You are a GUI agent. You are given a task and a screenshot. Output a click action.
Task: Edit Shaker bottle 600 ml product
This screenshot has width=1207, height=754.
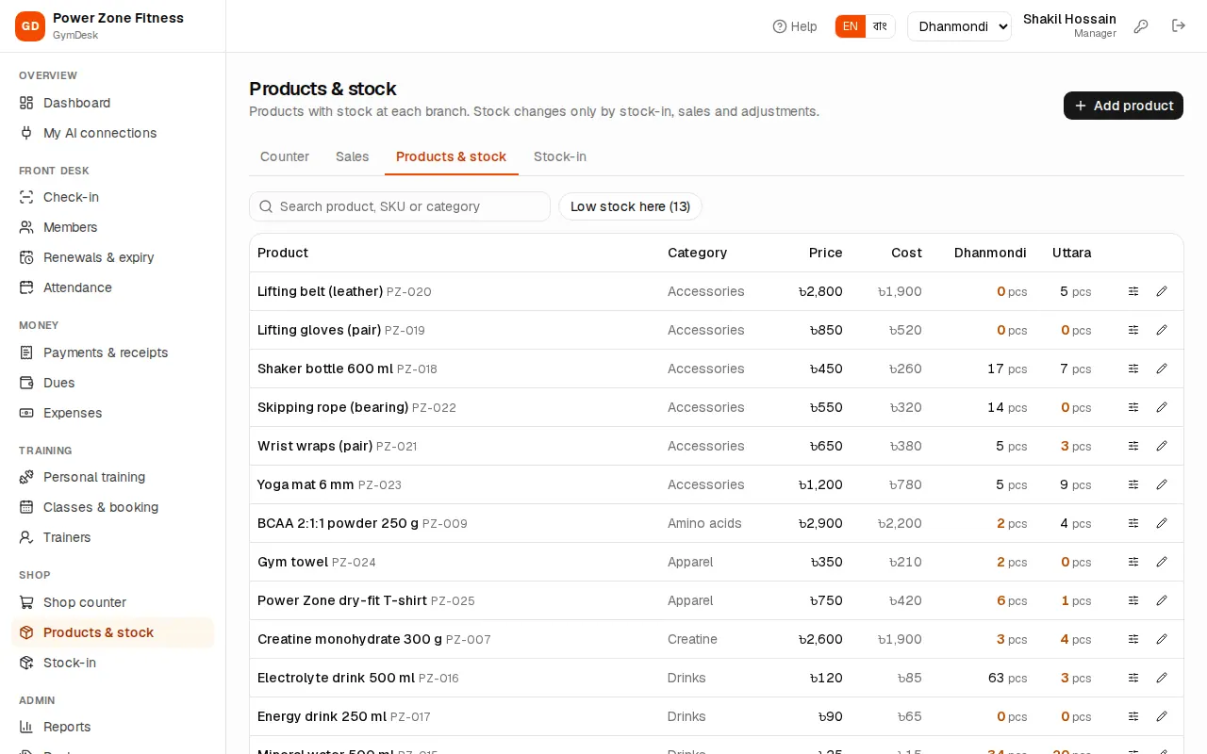[x=1162, y=369]
